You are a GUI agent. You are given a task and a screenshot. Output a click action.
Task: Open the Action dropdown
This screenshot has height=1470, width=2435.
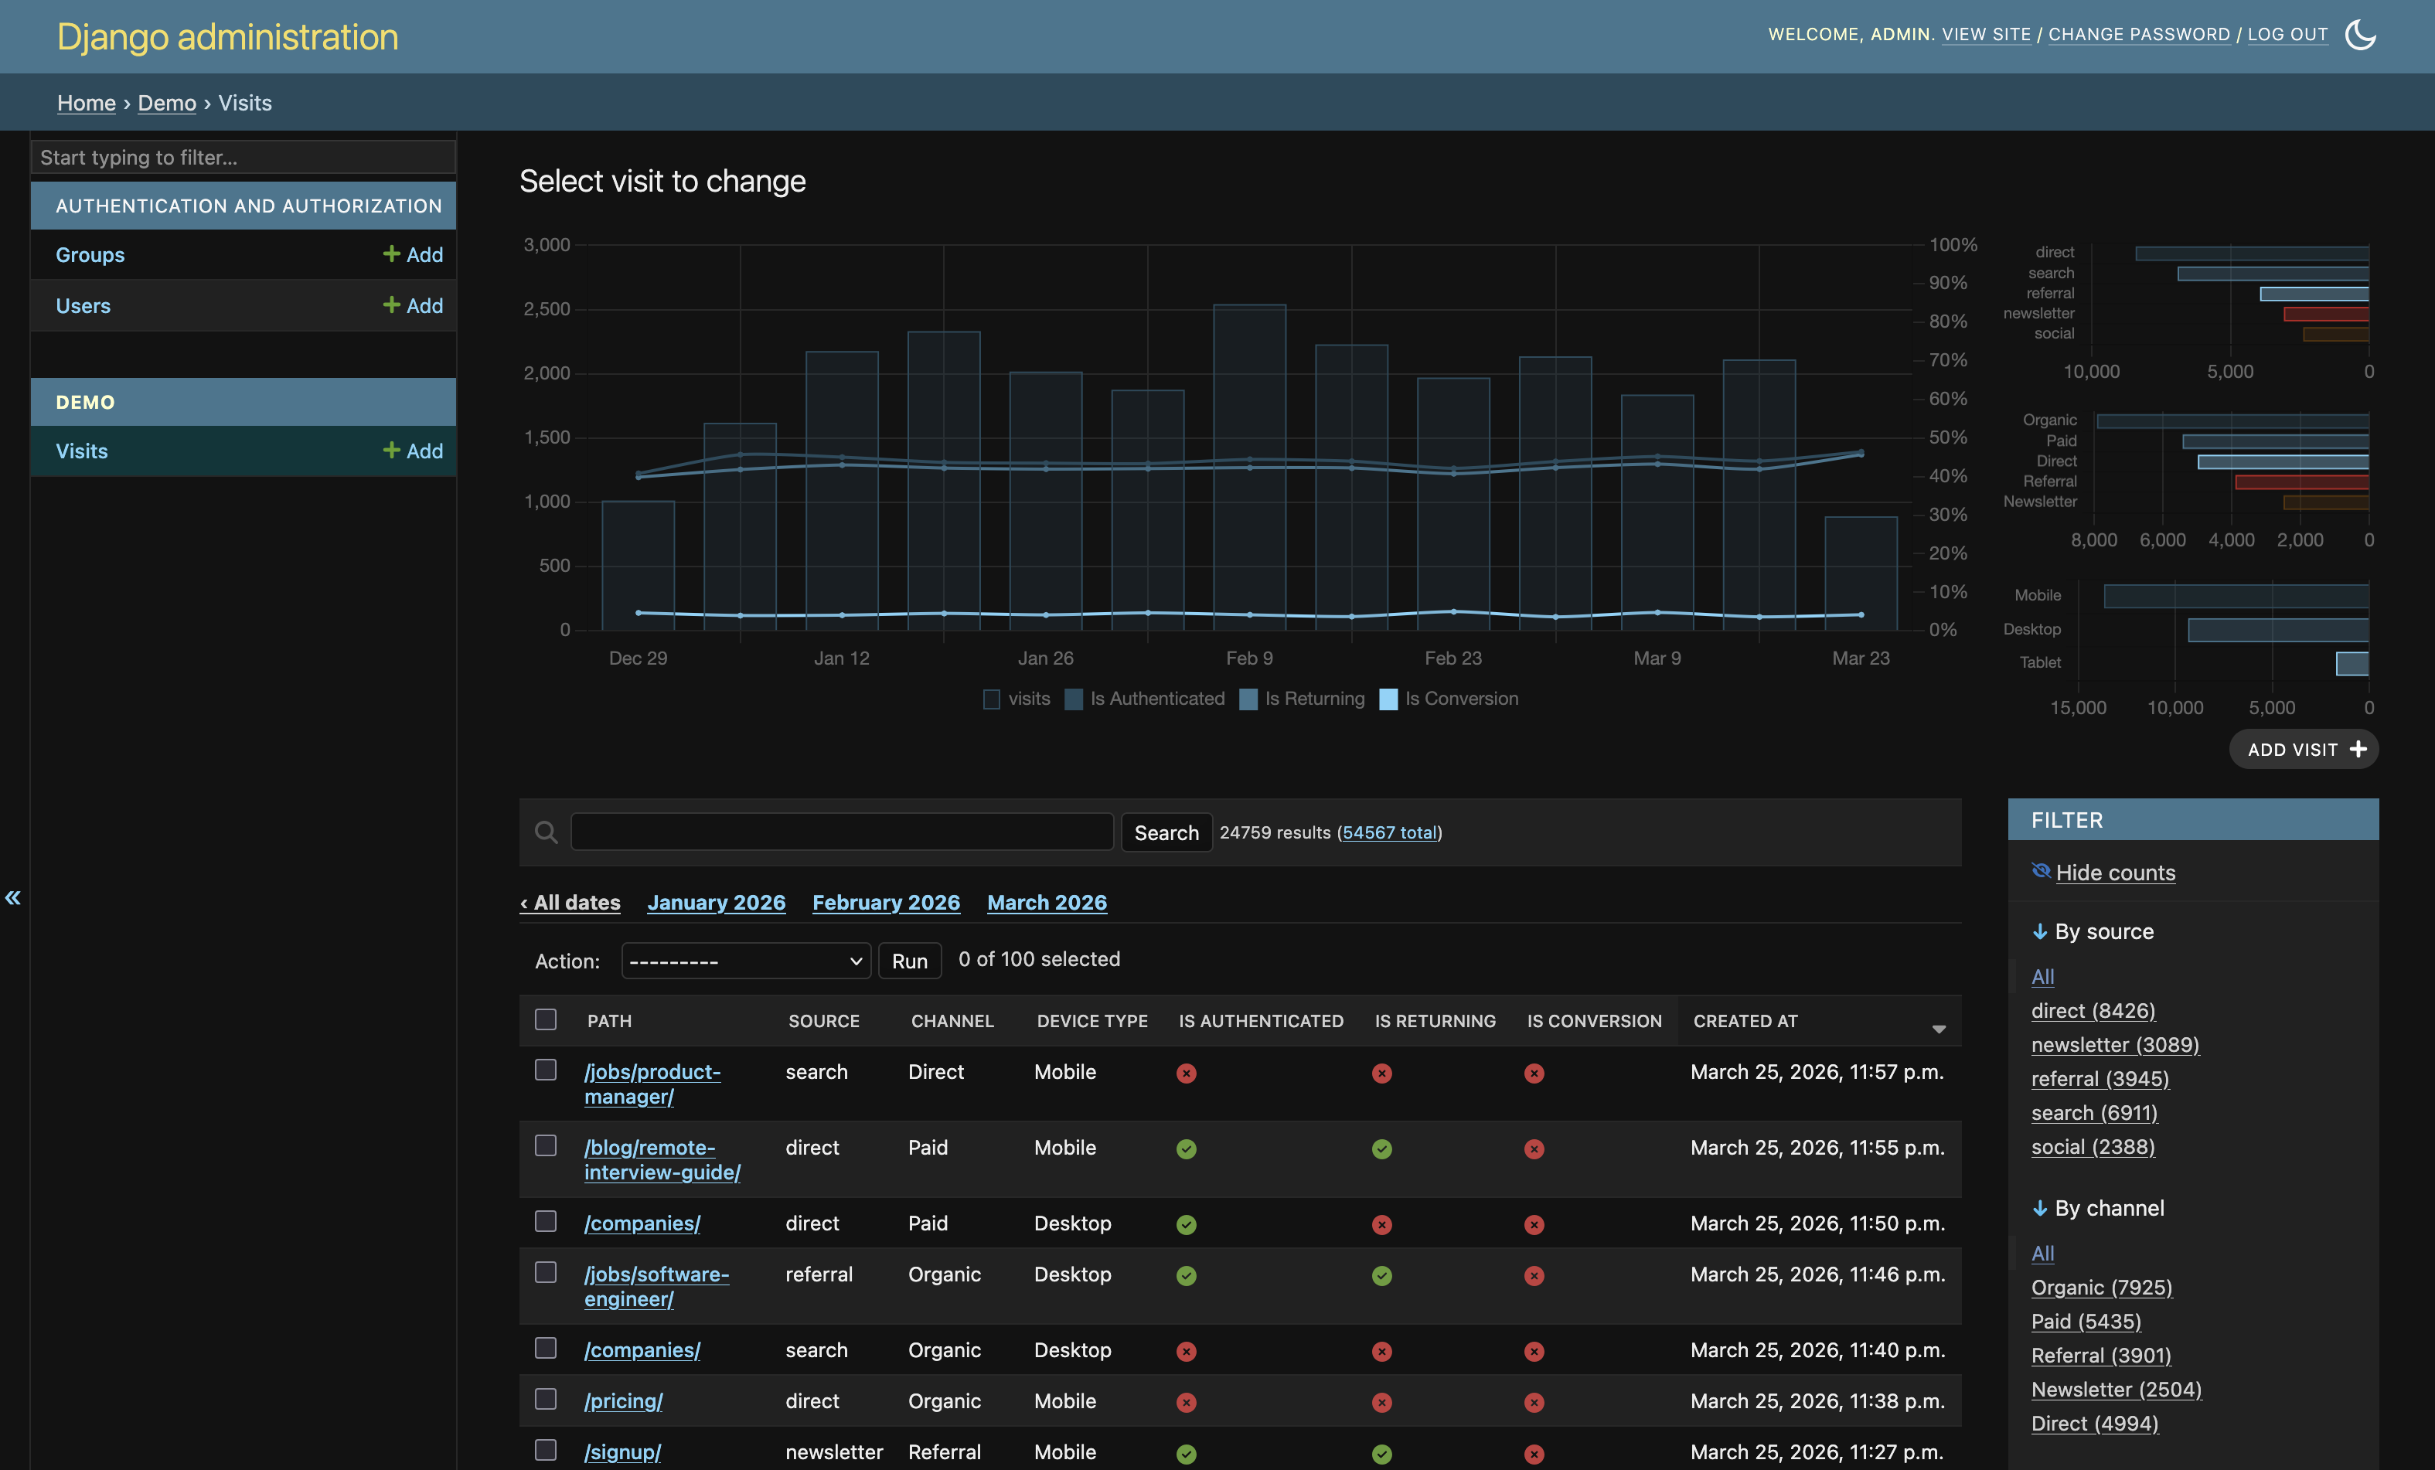[x=746, y=960]
